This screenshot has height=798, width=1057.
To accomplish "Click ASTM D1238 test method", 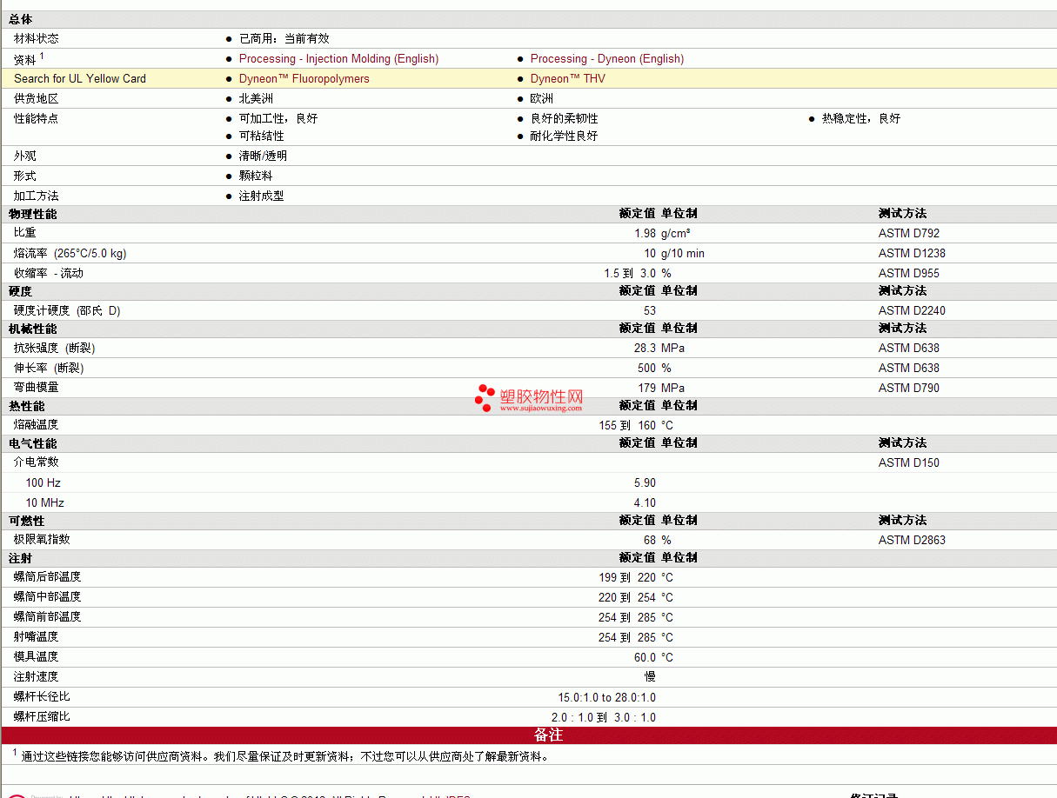I will pos(912,254).
